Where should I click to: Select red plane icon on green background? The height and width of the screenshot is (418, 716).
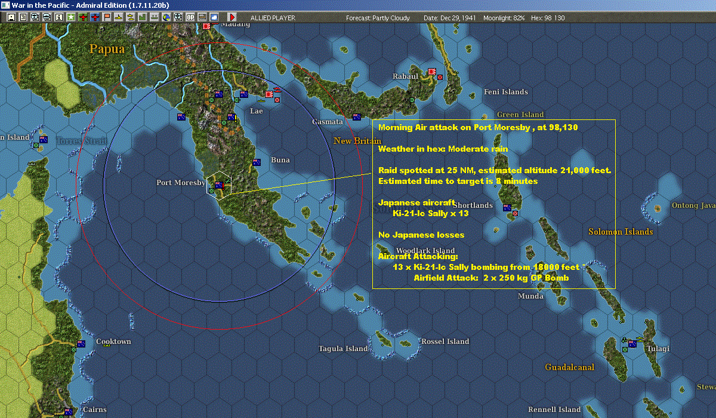point(83,17)
